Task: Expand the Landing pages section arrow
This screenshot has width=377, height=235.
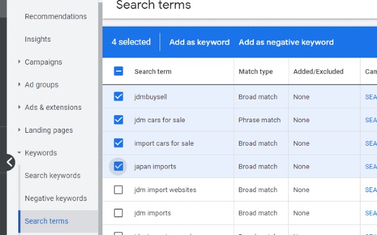Action: click(x=19, y=130)
